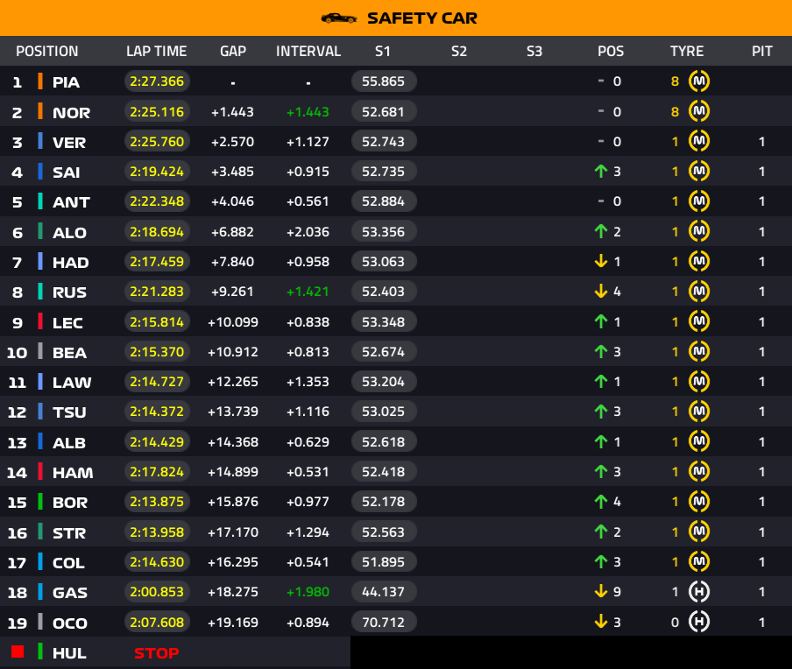792x669 pixels.
Task: Click PIA's orange team color bar
Action: tap(40, 81)
